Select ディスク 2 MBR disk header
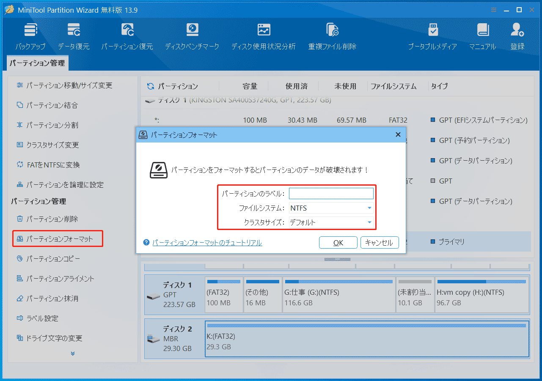 point(175,338)
